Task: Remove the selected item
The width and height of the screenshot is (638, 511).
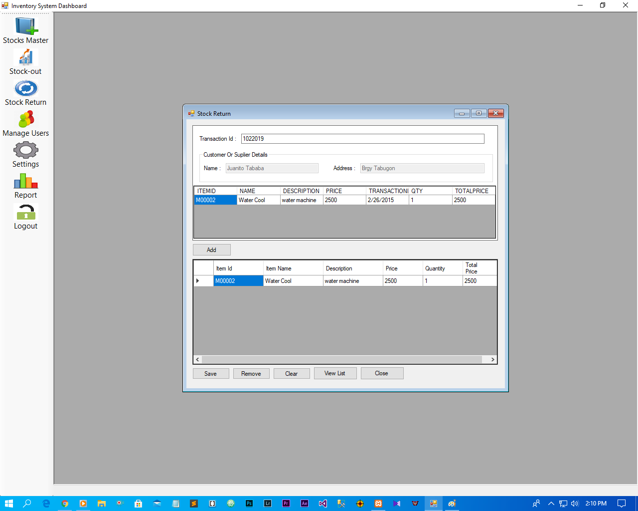Action: pyautogui.click(x=251, y=373)
